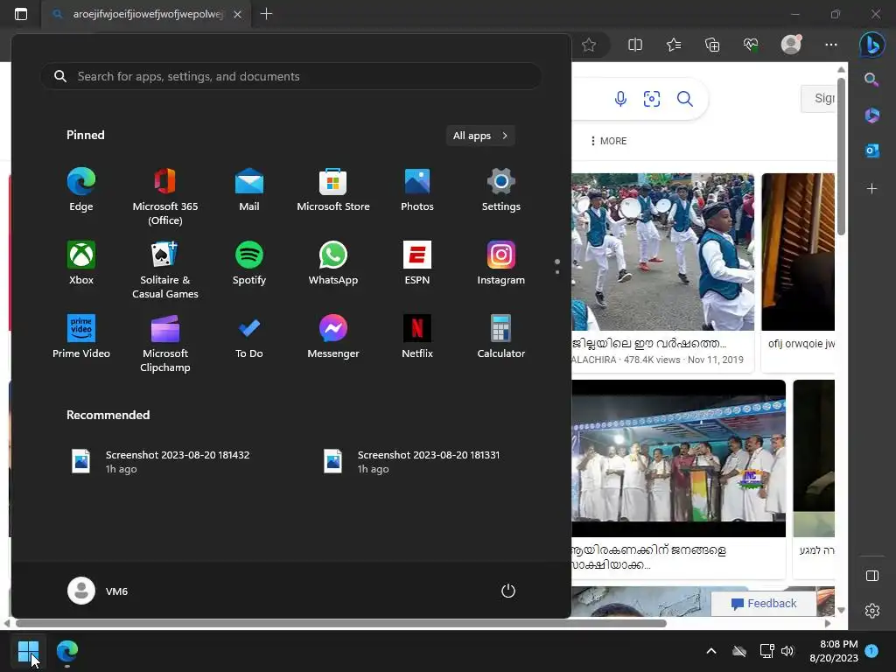The height and width of the screenshot is (672, 896).
Task: Open the Bing Chat sidebar button
Action: click(872, 45)
